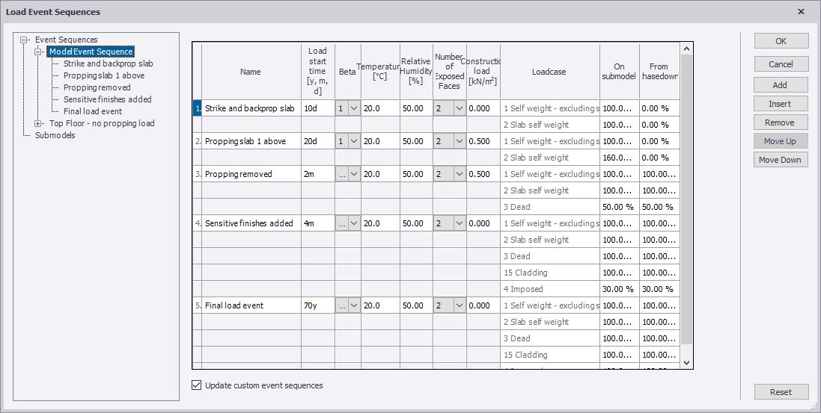Click Remove to delete the event
Image resolution: width=821 pixels, height=413 pixels.
click(x=781, y=122)
